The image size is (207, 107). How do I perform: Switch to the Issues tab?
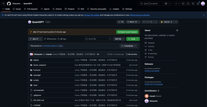tap(17, 9)
